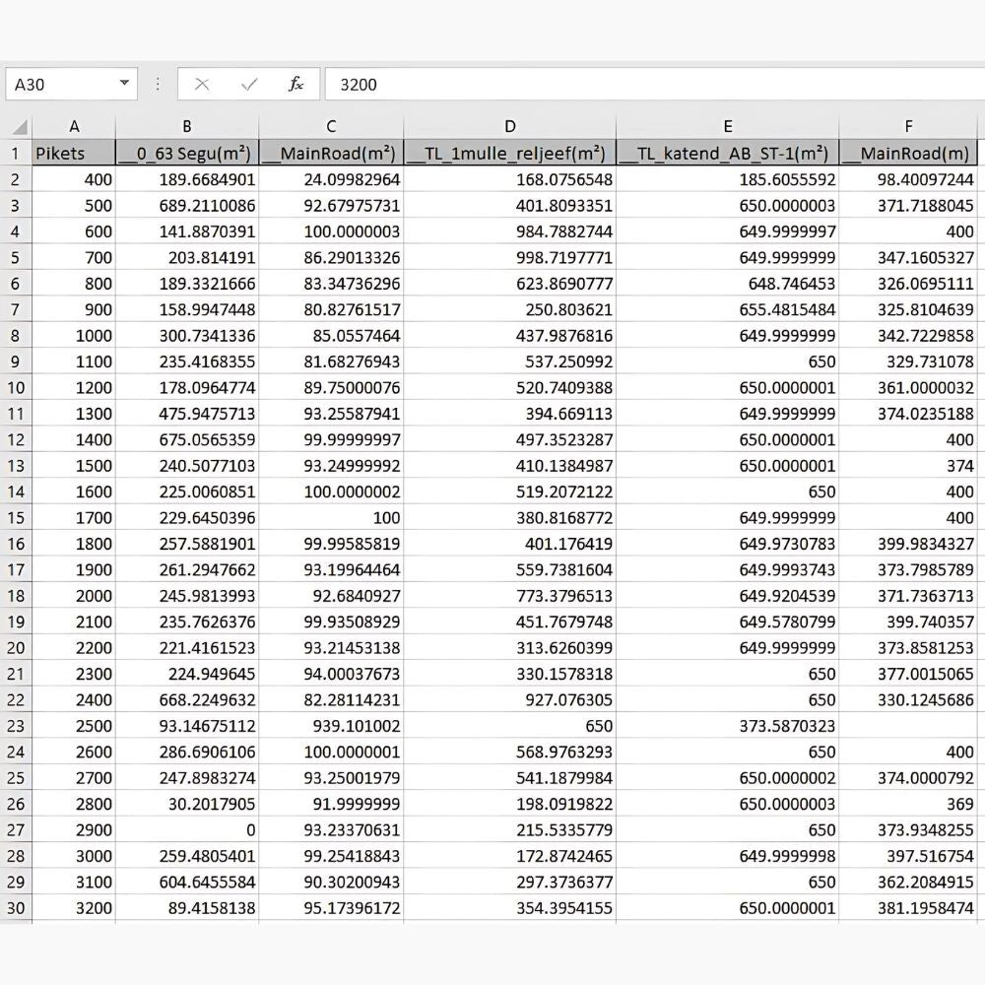Select column C header

coord(331,127)
